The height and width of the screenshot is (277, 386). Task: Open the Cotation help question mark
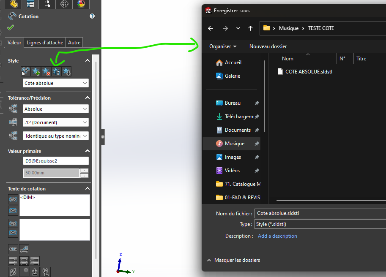pyautogui.click(x=92, y=16)
